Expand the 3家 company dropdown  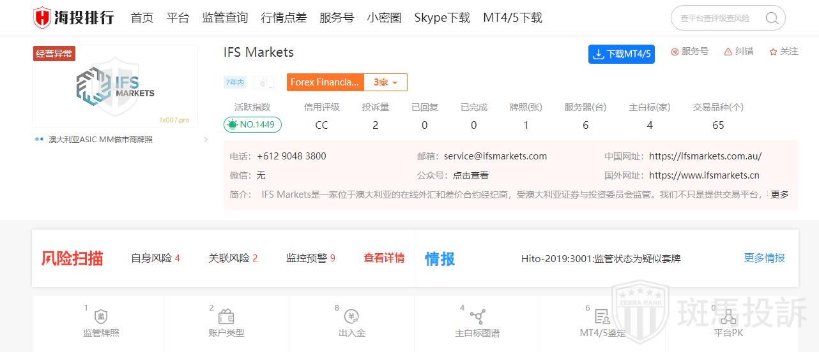pos(385,82)
